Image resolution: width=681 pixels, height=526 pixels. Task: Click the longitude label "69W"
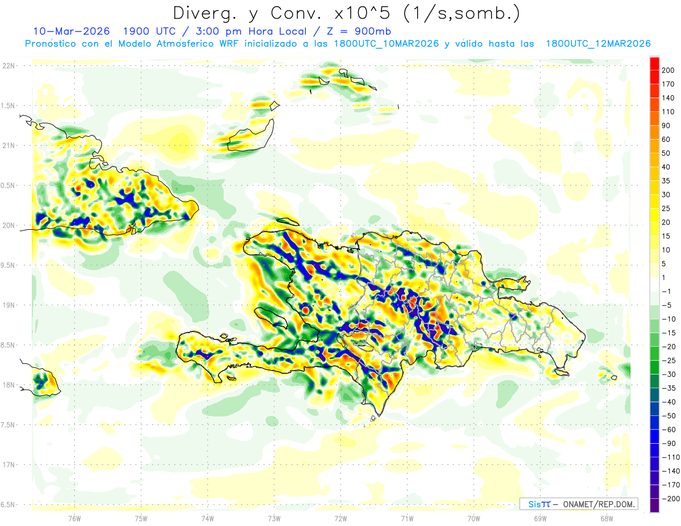click(540, 519)
